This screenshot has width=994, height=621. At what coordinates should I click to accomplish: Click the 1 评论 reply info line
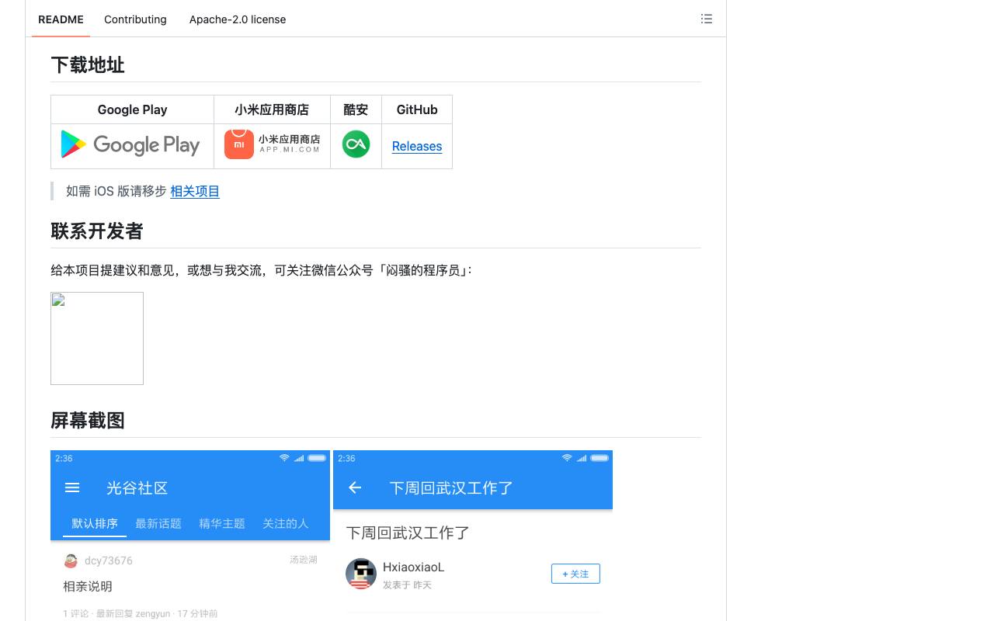coord(141,613)
